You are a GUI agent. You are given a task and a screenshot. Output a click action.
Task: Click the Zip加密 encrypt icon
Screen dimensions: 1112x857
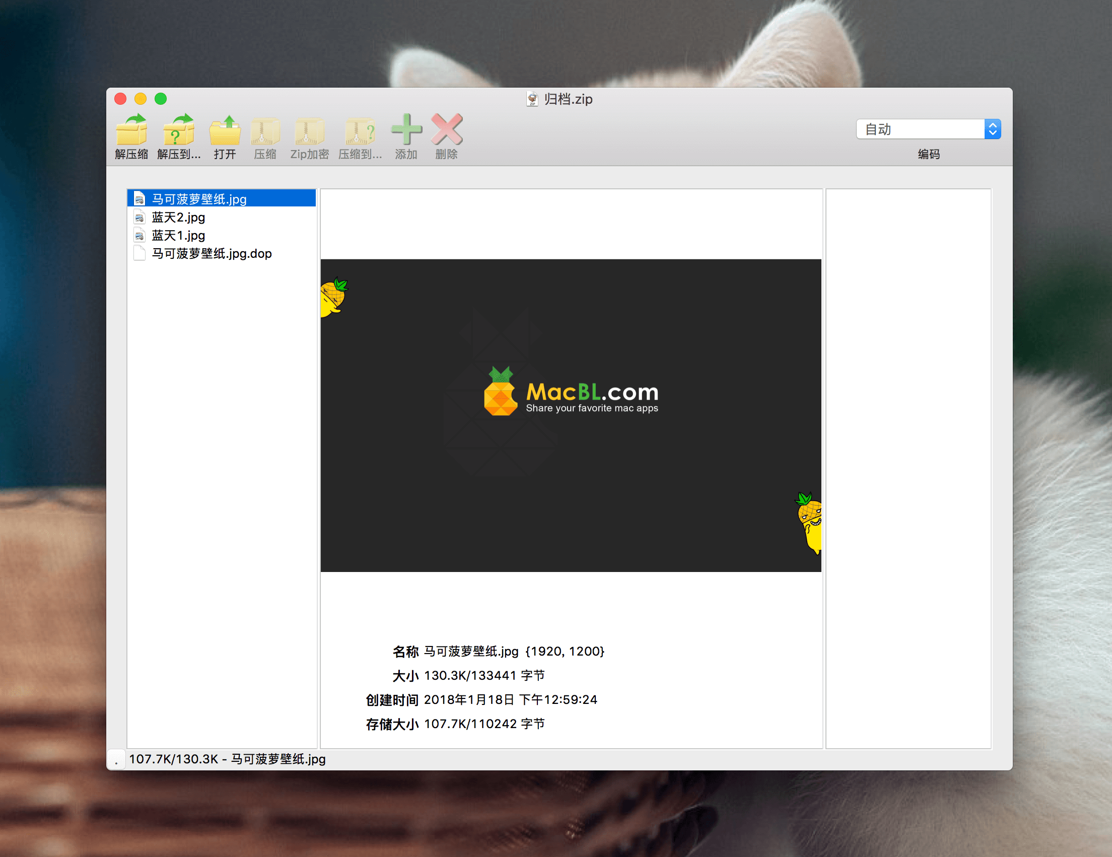tap(309, 131)
